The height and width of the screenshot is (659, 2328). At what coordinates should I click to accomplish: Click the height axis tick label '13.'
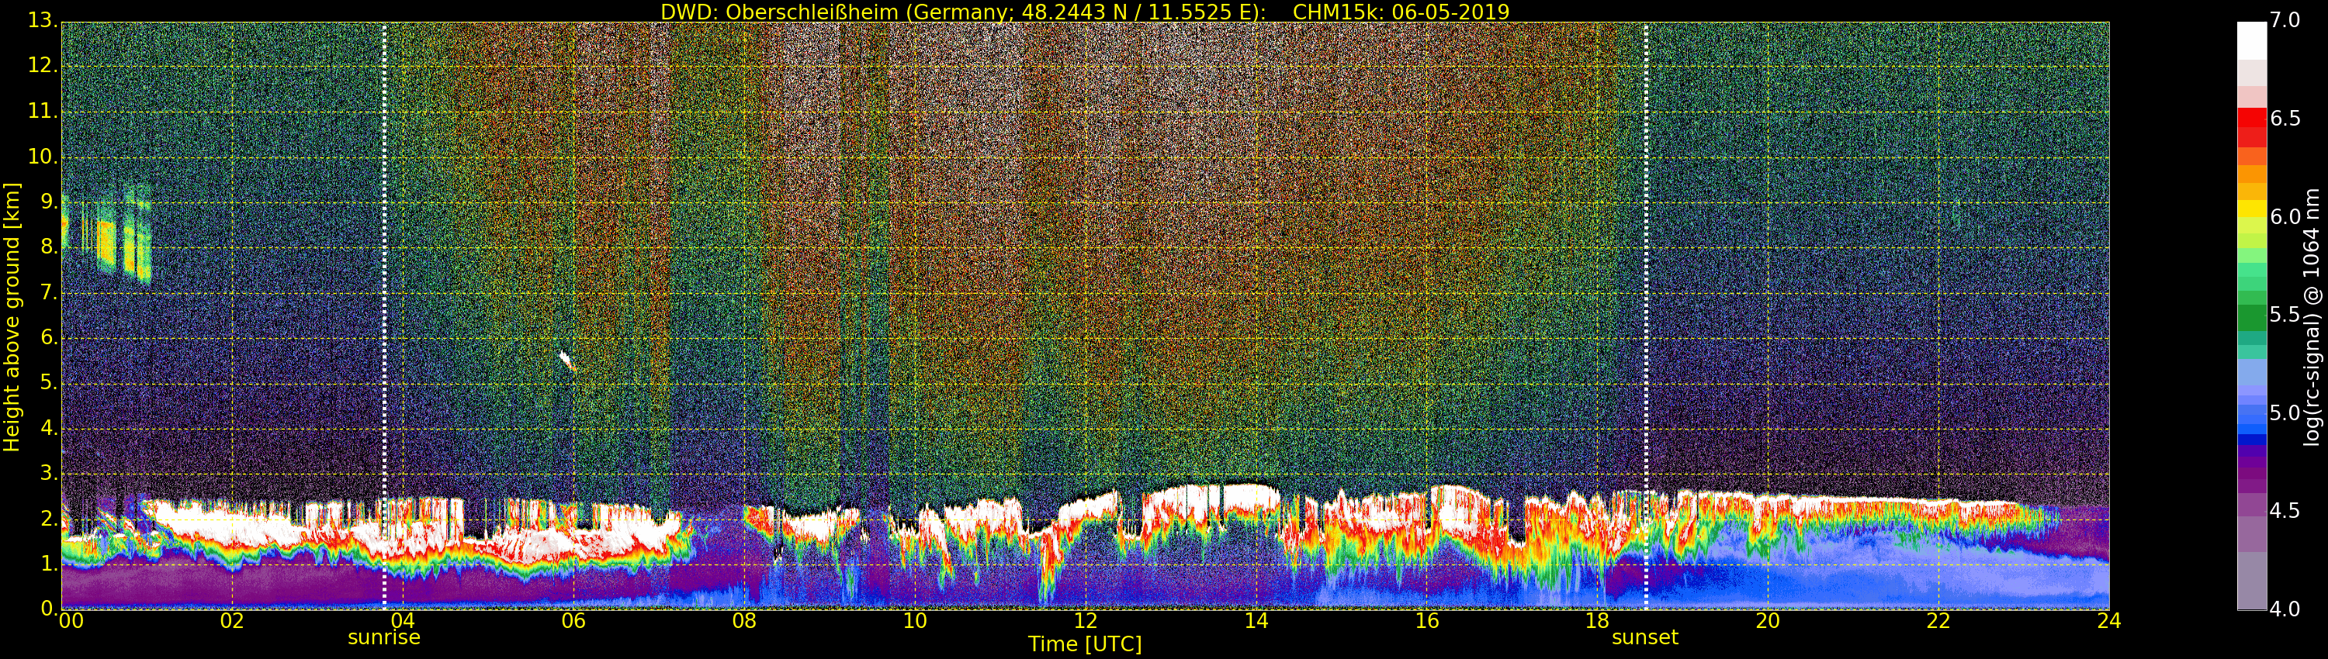(x=43, y=21)
